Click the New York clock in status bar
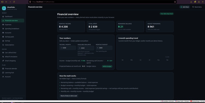This screenshot has height=103, width=205. tap(182, 101)
